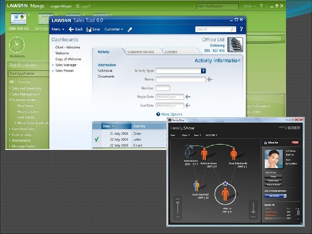
Task: Select the All filter in Applications
Action: 11,81
